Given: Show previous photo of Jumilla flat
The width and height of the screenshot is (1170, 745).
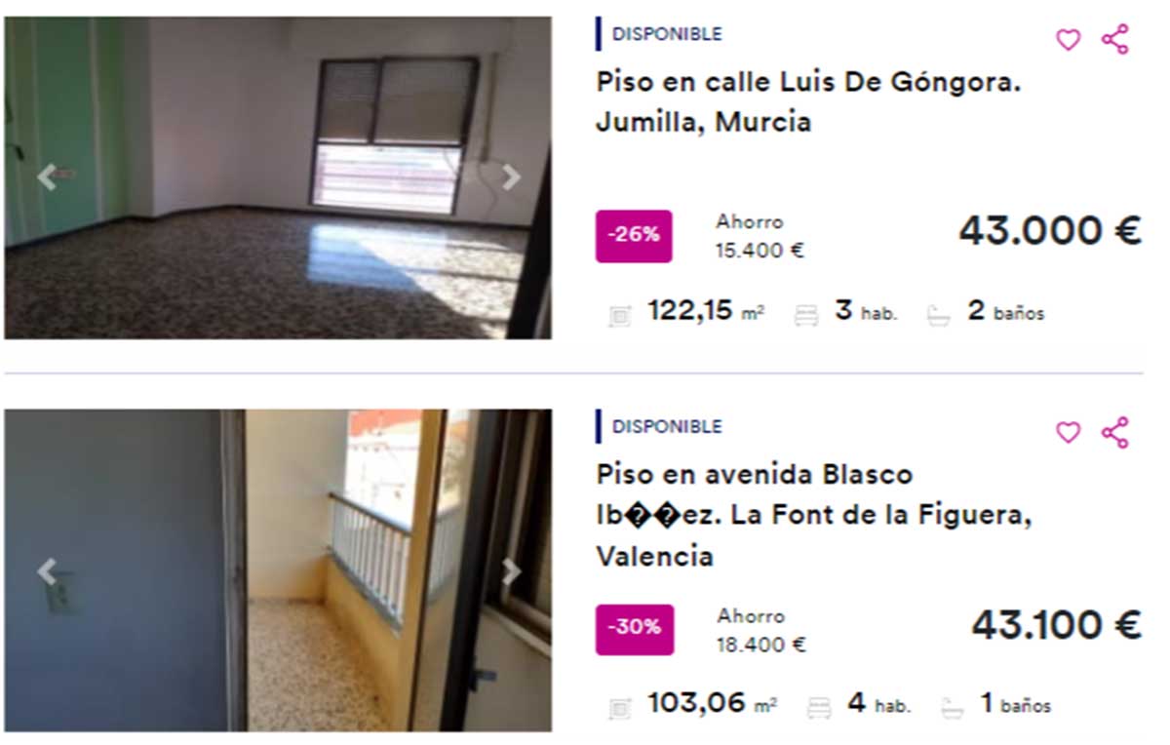Looking at the screenshot, I should pos(46,176).
